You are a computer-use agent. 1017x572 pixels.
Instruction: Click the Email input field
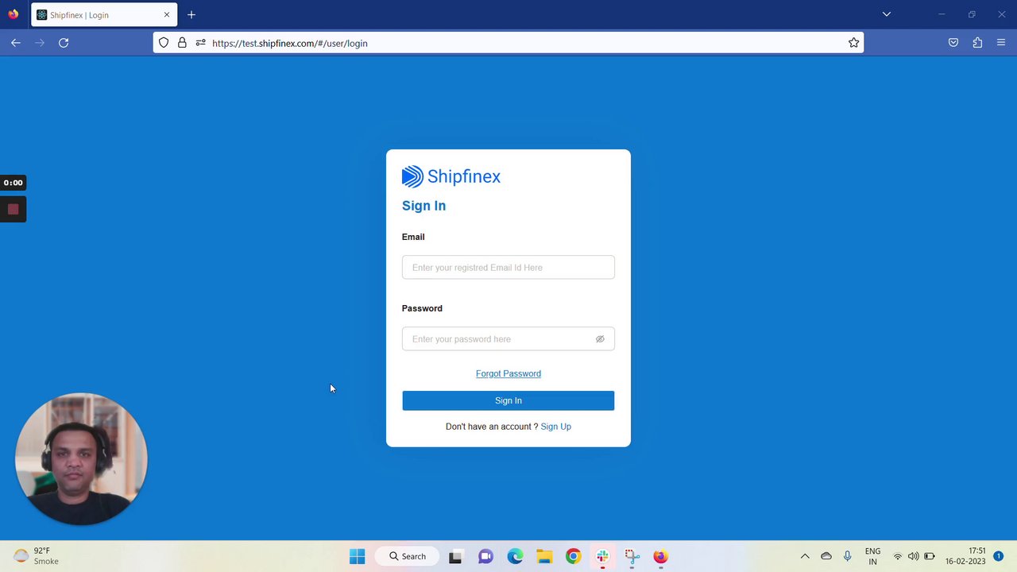(508, 267)
